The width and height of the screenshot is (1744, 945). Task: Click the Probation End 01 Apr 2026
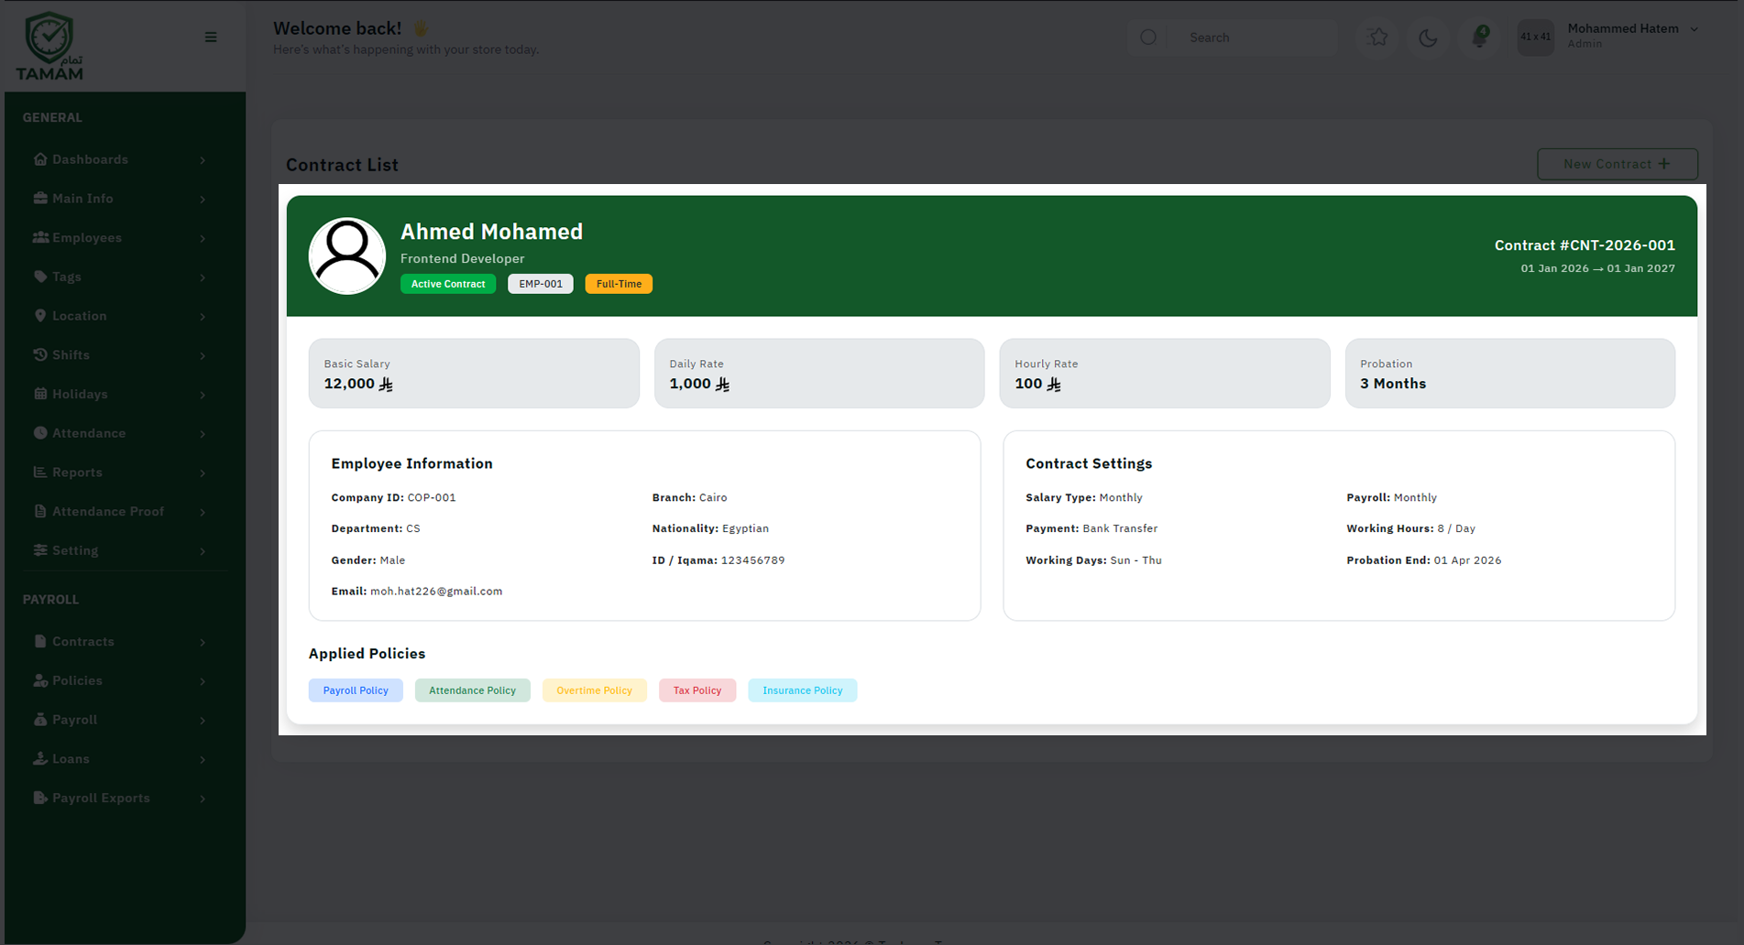[1423, 560]
